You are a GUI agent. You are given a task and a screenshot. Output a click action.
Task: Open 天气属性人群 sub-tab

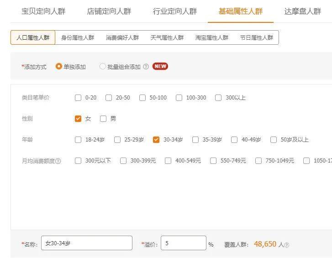click(167, 38)
